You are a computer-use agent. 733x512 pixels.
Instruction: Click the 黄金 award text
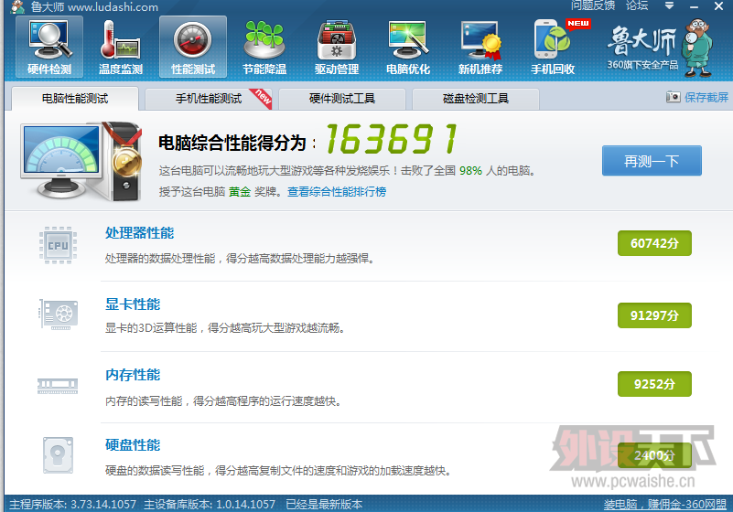pyautogui.click(x=240, y=191)
